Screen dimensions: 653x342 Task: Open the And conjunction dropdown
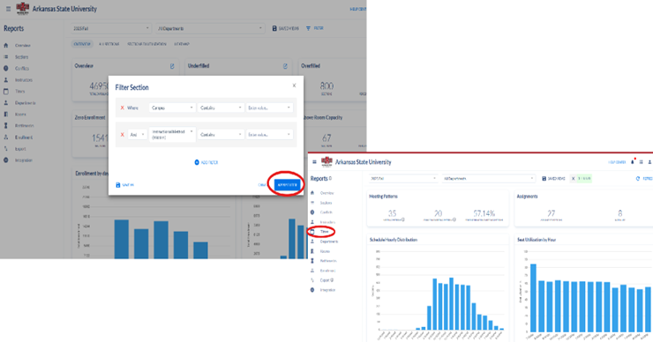(x=137, y=135)
